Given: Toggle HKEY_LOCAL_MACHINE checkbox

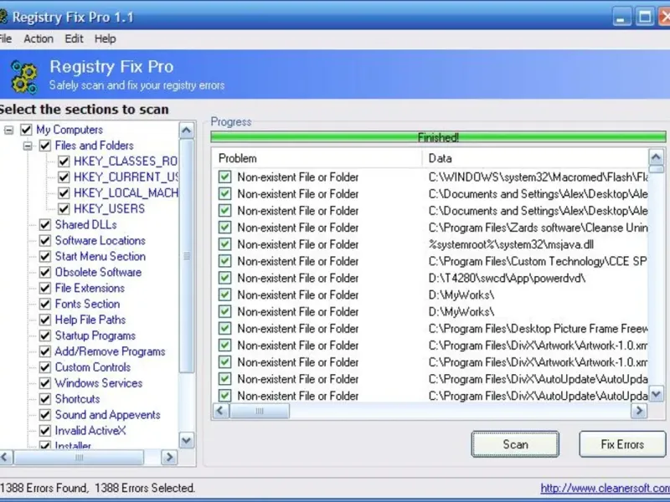Looking at the screenshot, I should [64, 193].
